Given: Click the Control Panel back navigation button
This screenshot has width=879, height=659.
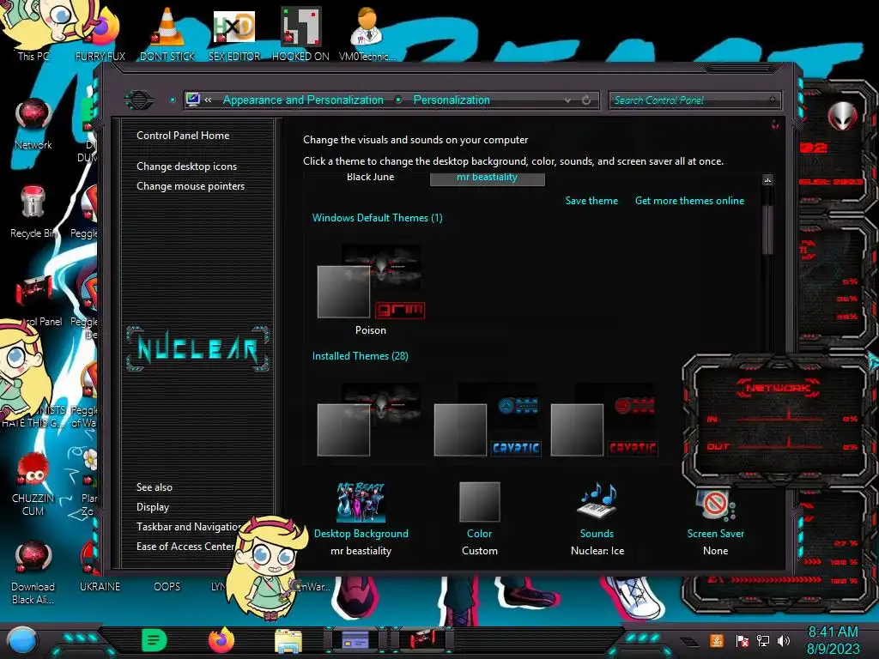Looking at the screenshot, I should [x=138, y=100].
